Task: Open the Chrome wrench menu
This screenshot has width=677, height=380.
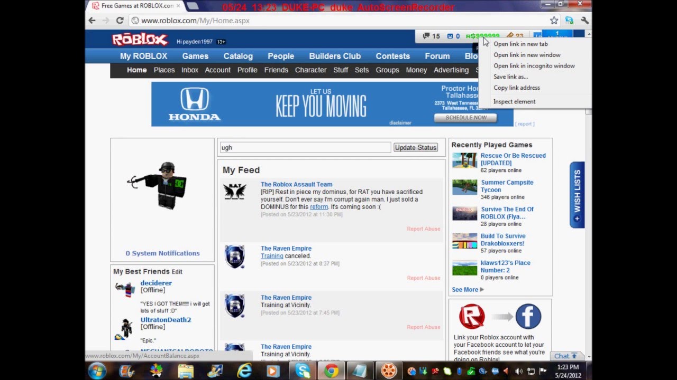Action: pyautogui.click(x=584, y=21)
